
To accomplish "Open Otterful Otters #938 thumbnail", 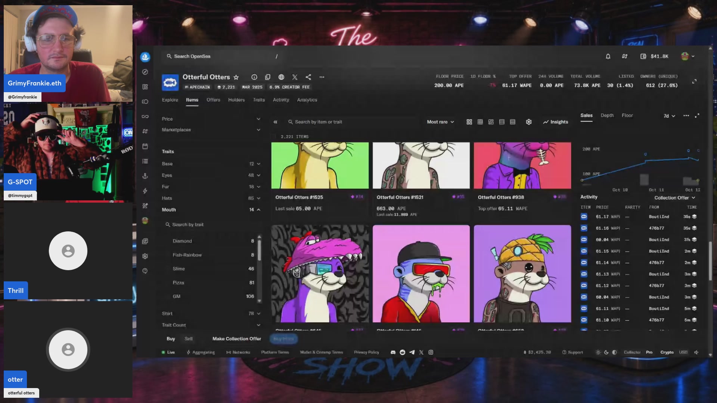I will (x=522, y=165).
